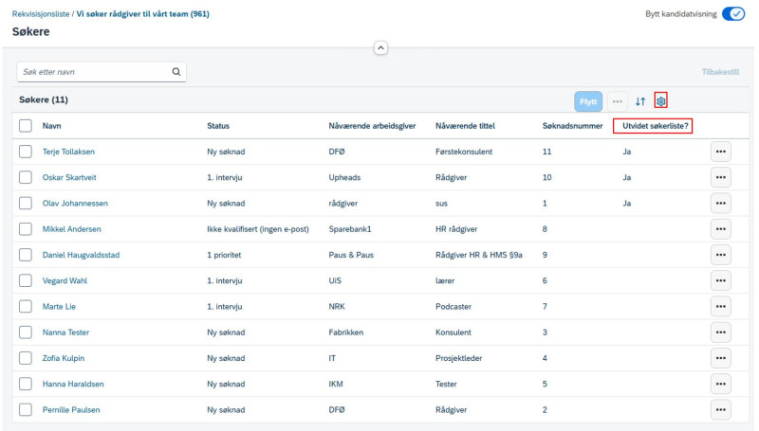Open applicant Marte Lie
The image size is (759, 431).
coord(59,306)
